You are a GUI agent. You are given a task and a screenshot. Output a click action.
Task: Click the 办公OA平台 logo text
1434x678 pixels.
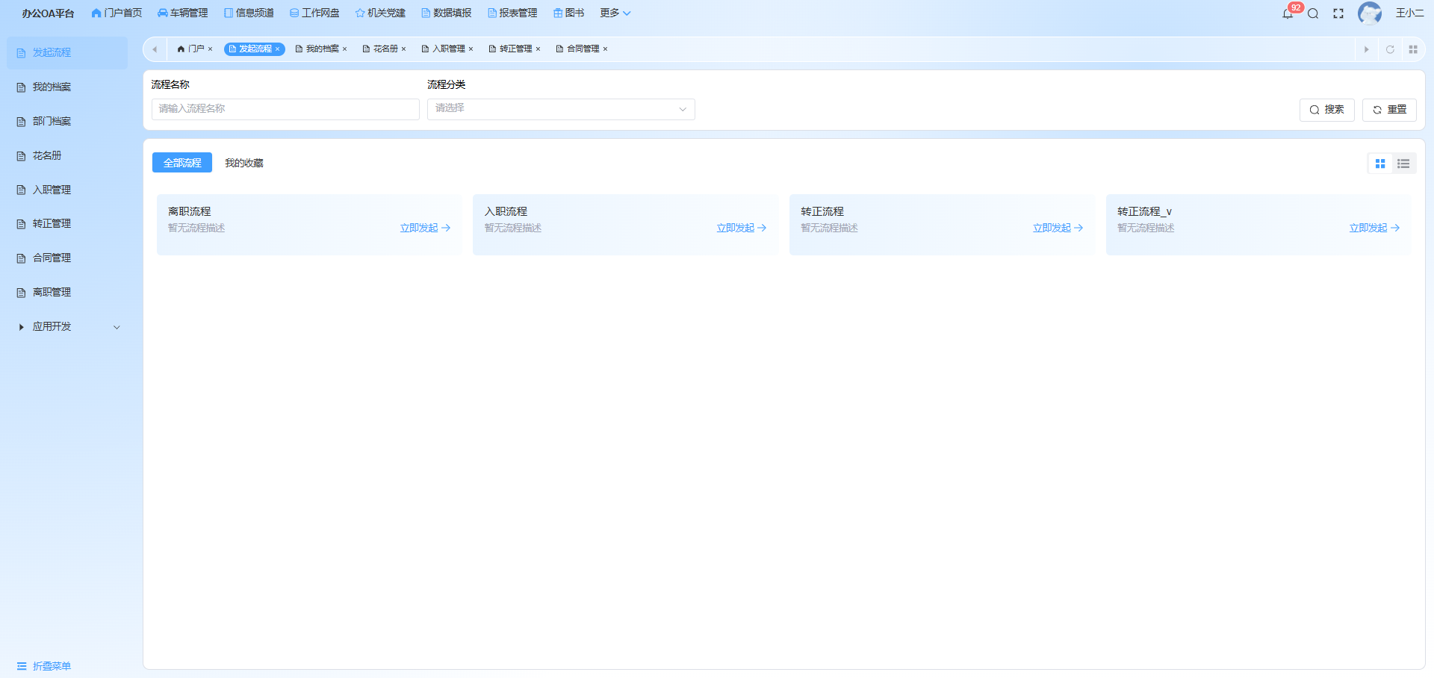click(48, 13)
